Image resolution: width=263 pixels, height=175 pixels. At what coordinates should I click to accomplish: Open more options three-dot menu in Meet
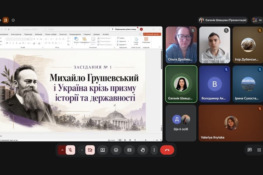(x=154, y=150)
